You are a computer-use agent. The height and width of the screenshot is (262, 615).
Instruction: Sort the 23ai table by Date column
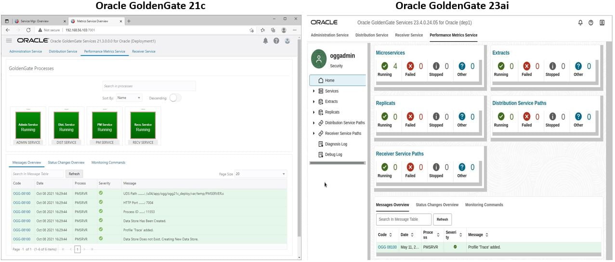tap(412, 235)
